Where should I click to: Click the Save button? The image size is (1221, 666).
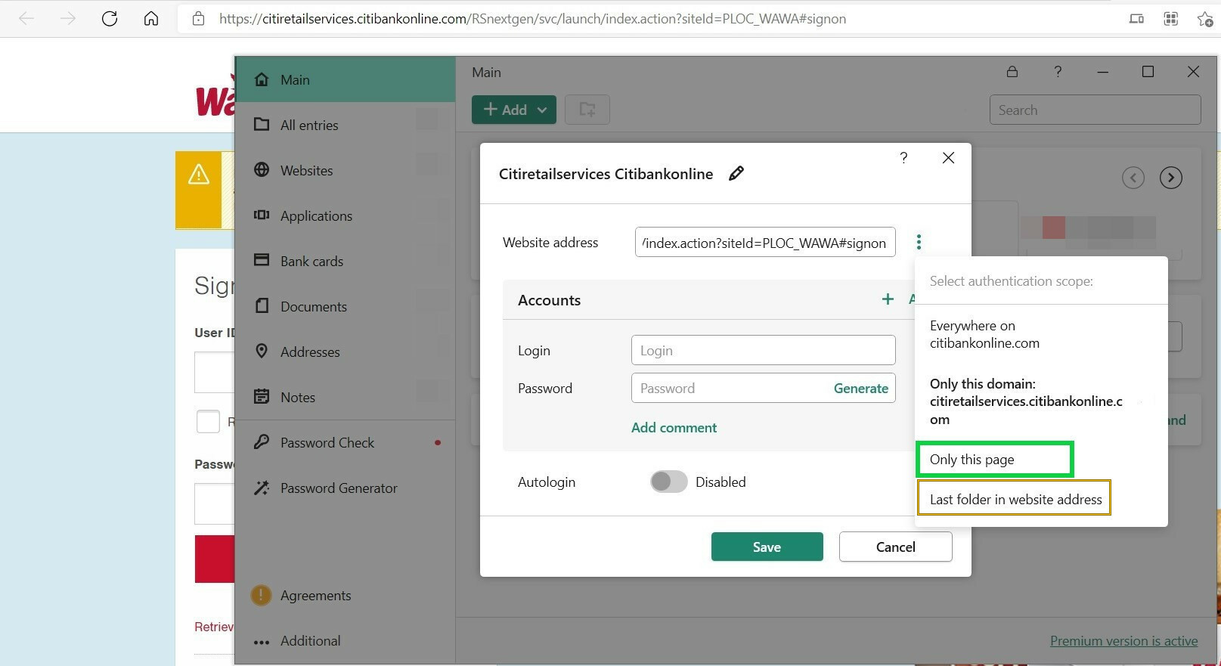click(x=767, y=547)
